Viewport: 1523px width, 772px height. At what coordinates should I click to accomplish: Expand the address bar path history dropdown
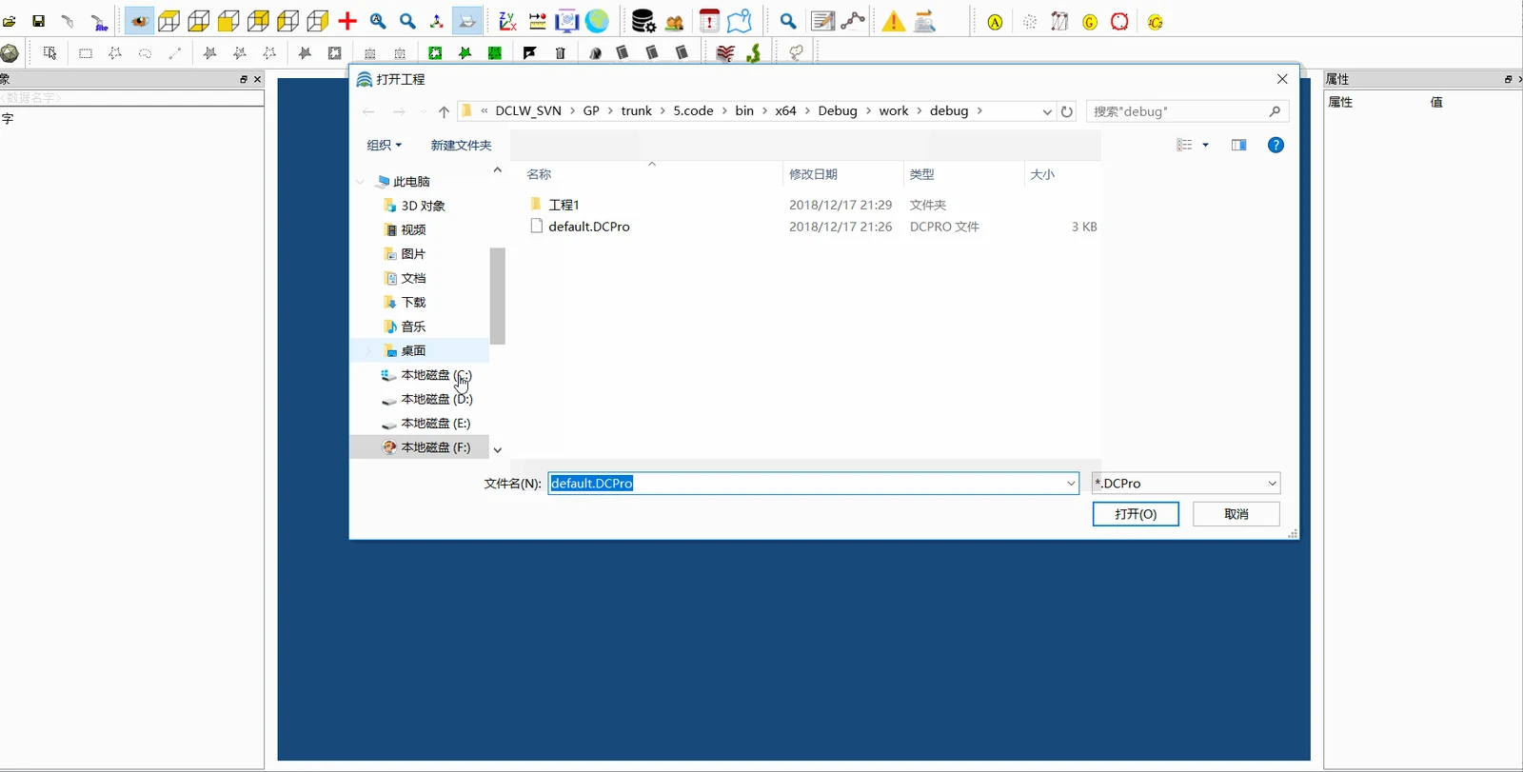[1047, 111]
